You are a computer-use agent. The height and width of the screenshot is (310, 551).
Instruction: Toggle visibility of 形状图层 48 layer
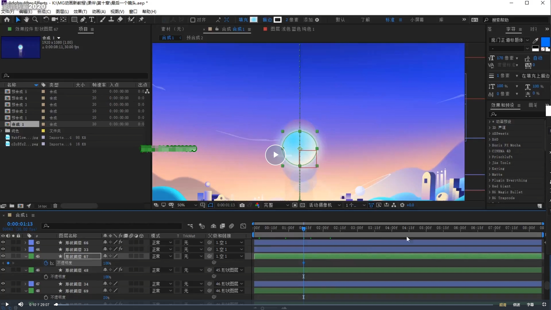pos(3,270)
